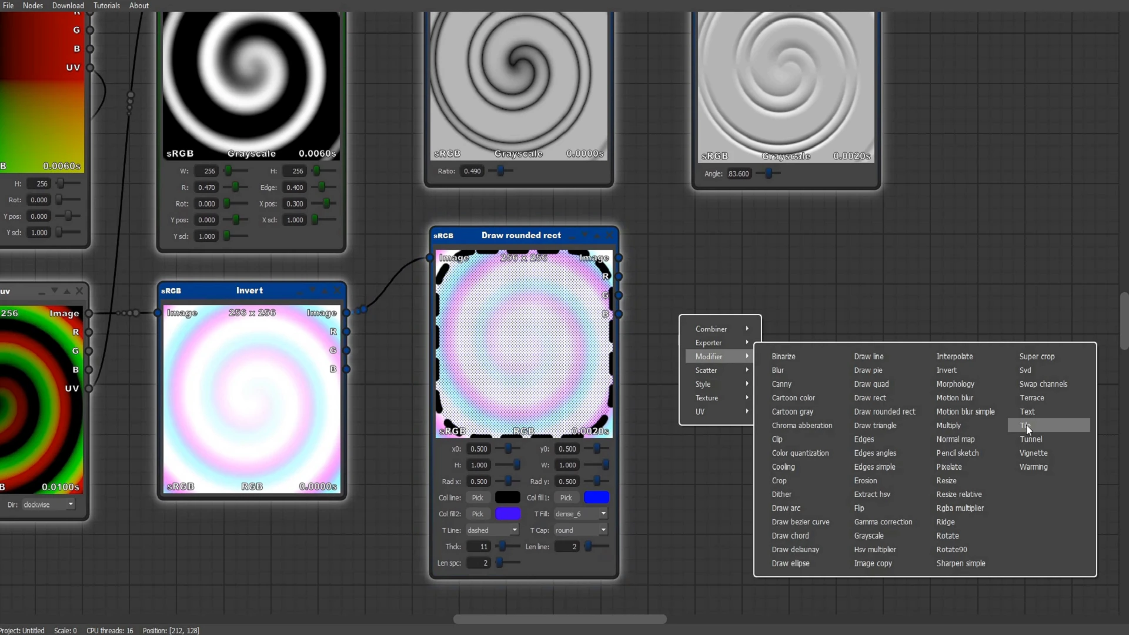Click Image input port of Invert node
This screenshot has height=635, width=1129.
click(x=158, y=313)
